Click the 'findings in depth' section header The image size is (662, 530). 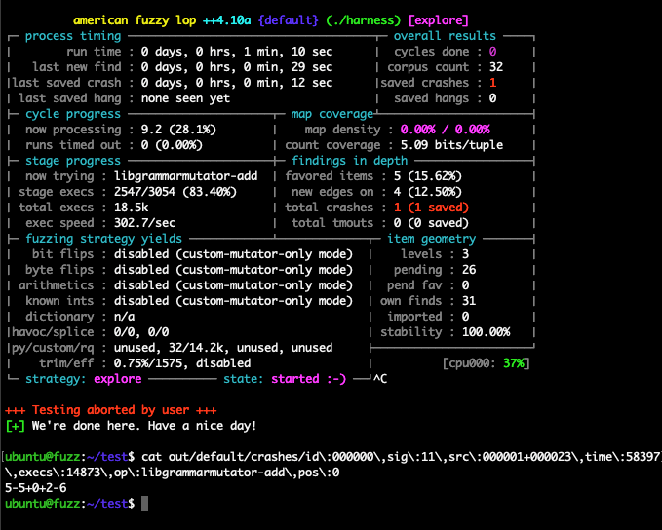[350, 161]
